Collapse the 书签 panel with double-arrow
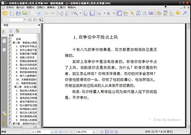 (39, 25)
